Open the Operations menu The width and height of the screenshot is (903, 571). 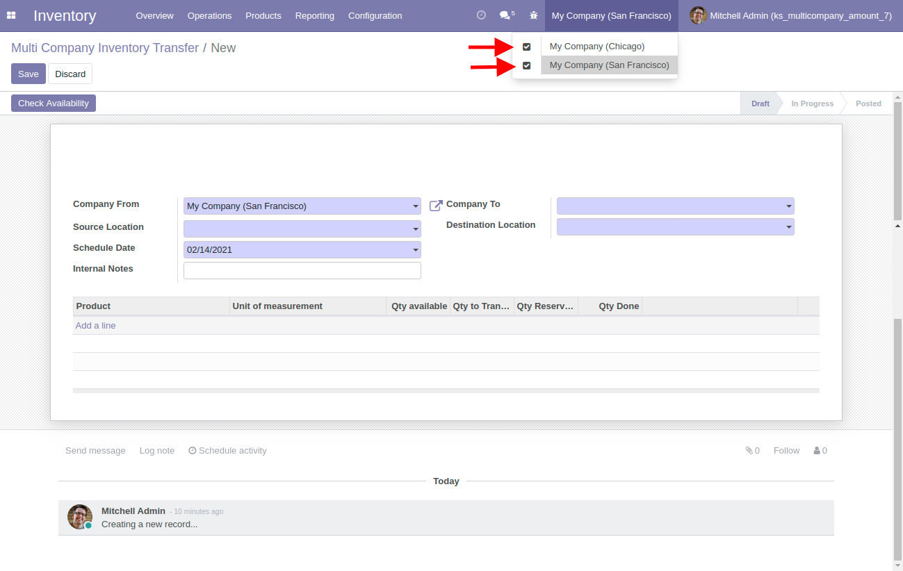pyautogui.click(x=209, y=15)
